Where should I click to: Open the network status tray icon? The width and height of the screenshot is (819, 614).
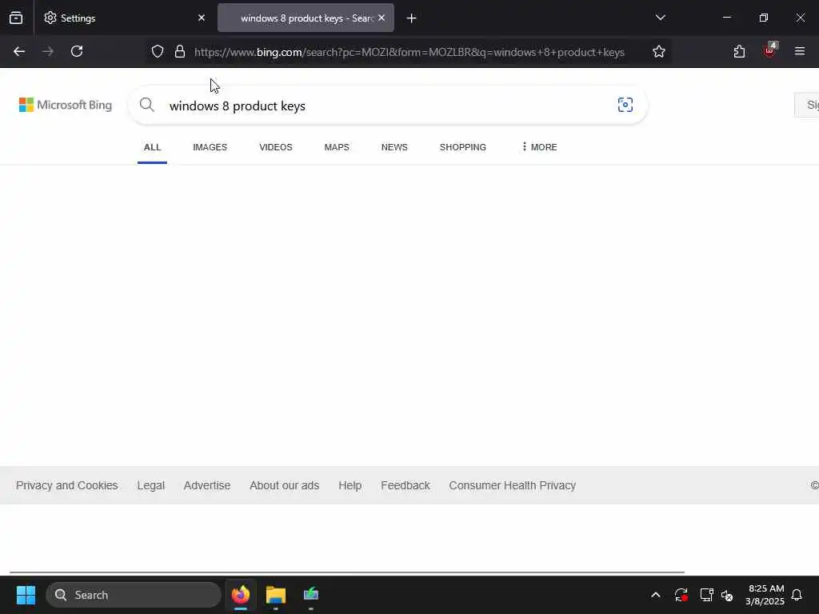pos(706,595)
